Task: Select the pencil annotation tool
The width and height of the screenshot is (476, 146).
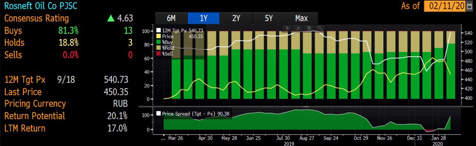Action: (298, 28)
